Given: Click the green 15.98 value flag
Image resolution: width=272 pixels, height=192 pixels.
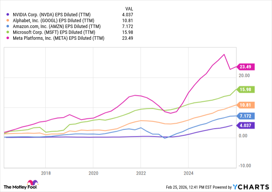Looking at the screenshot, I should click(246, 89).
